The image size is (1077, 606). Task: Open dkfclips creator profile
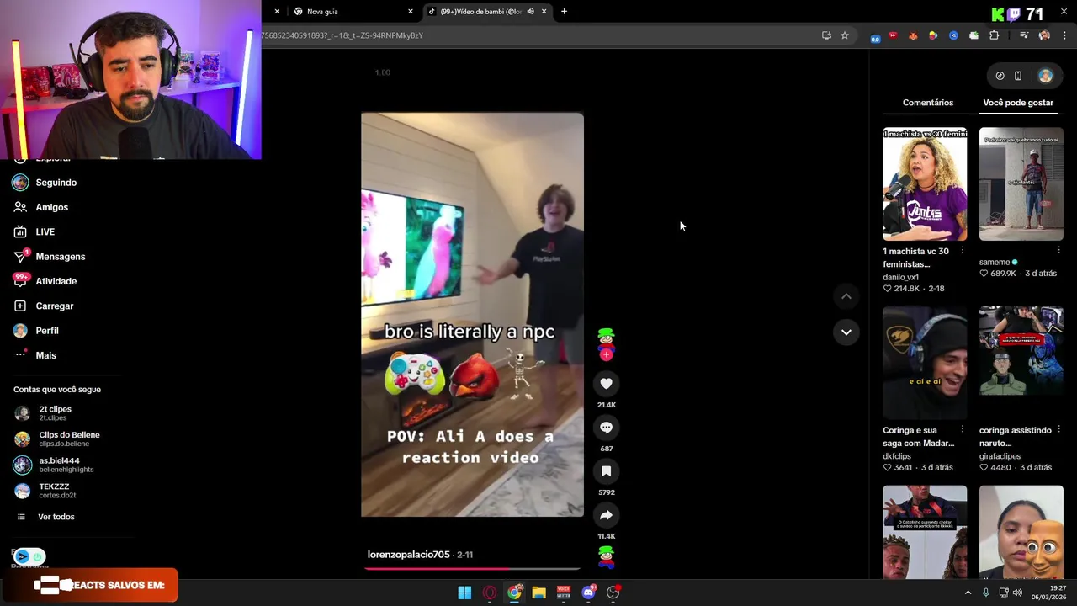pyautogui.click(x=897, y=456)
